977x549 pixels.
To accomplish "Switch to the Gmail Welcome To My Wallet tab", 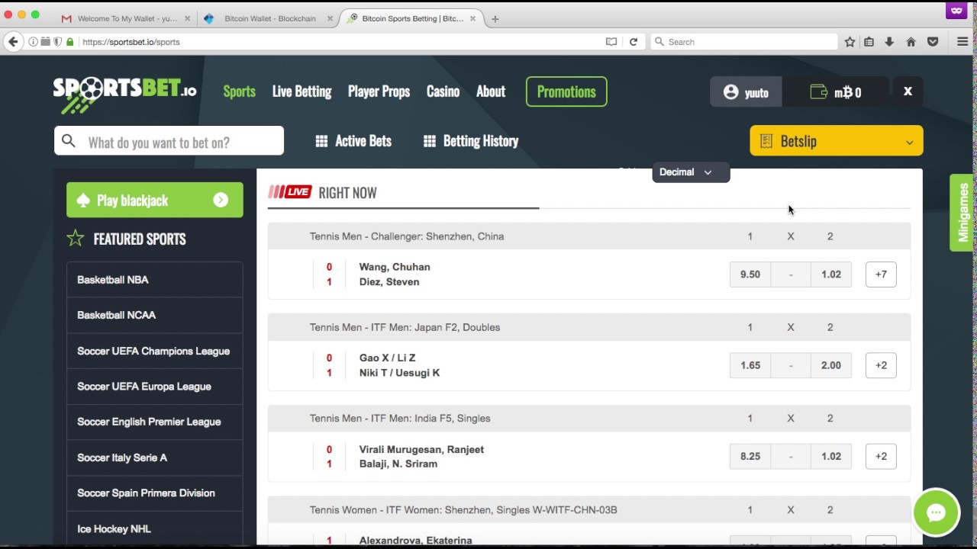I will (x=126, y=19).
